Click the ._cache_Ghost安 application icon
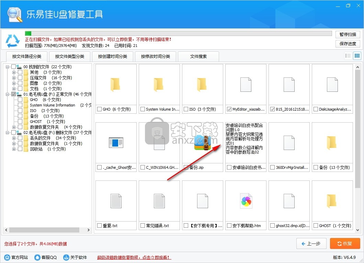Image resolution: width=364 pixels, height=263 pixels. pyautogui.click(x=116, y=142)
